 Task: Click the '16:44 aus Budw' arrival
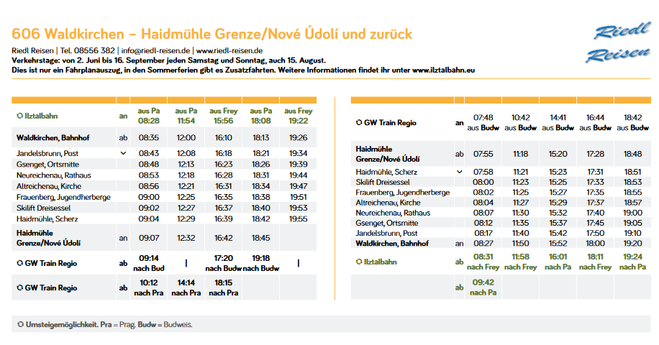tap(595, 123)
